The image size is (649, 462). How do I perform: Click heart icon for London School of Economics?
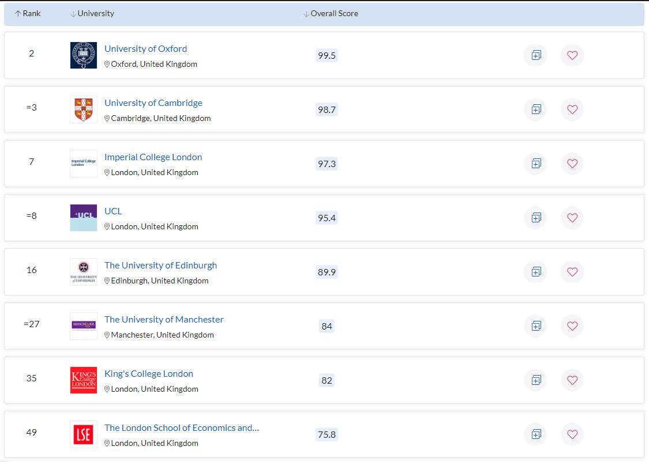[572, 434]
